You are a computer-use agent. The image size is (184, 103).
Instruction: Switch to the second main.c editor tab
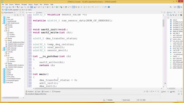tap(39, 13)
